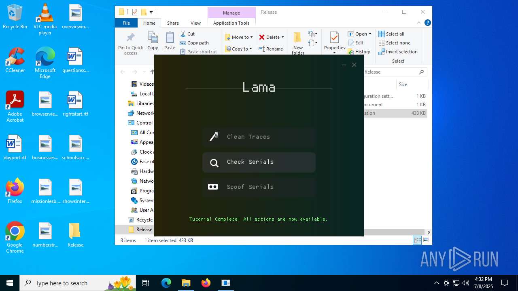Open the Recycle Bin desktop icon
This screenshot has width=518, height=291.
[15, 17]
